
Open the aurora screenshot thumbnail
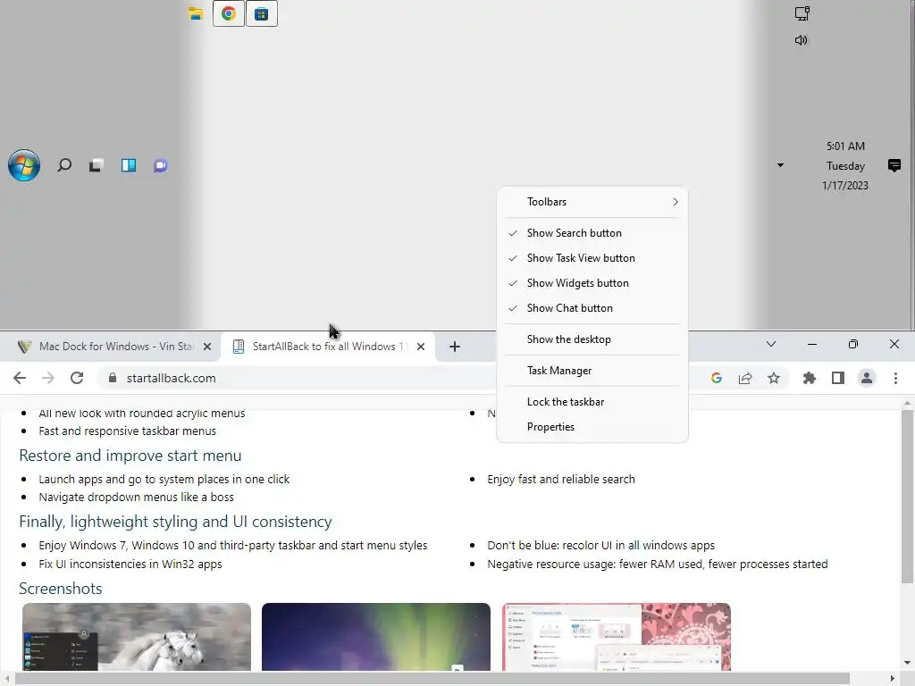[x=376, y=637]
